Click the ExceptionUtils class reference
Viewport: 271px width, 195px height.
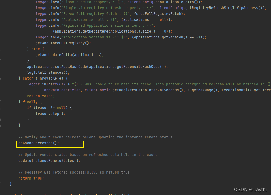236,90
